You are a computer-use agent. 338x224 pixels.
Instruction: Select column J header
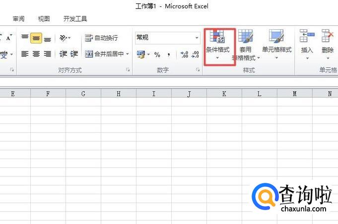pyautogui.click(x=189, y=94)
